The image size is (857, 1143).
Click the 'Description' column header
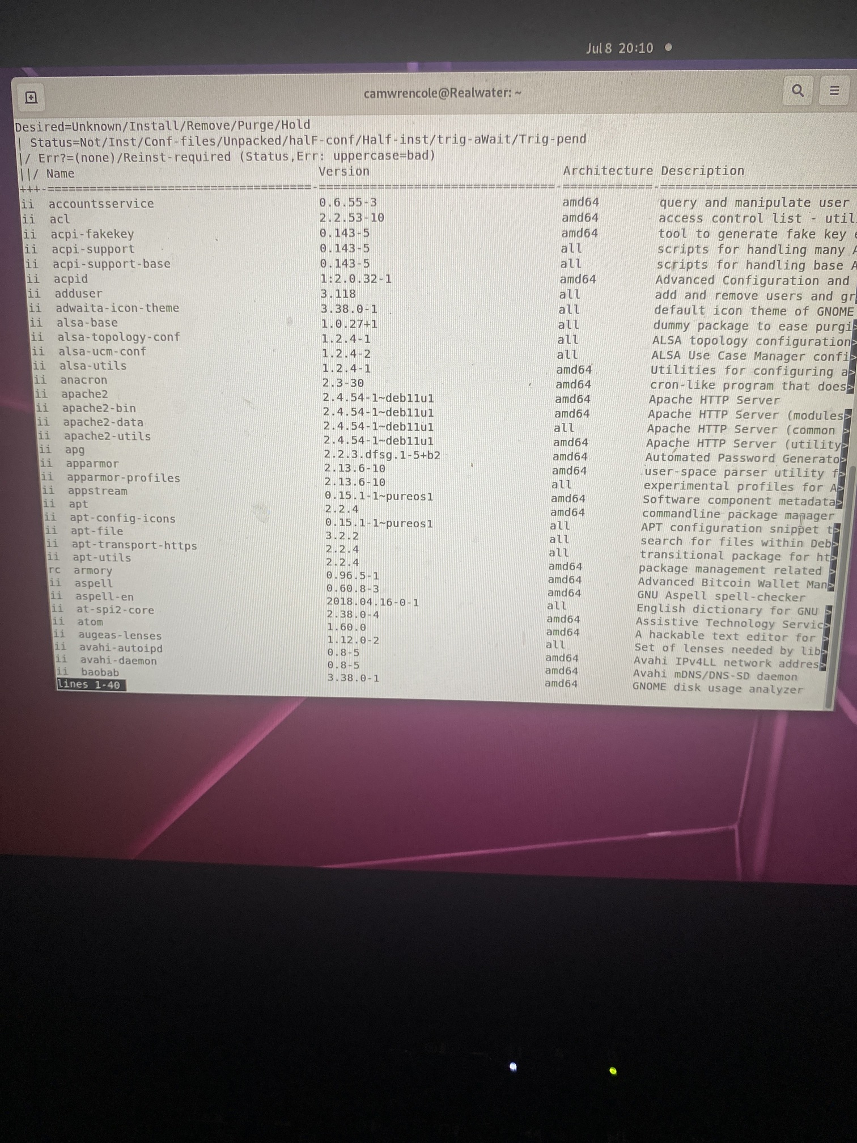703,171
